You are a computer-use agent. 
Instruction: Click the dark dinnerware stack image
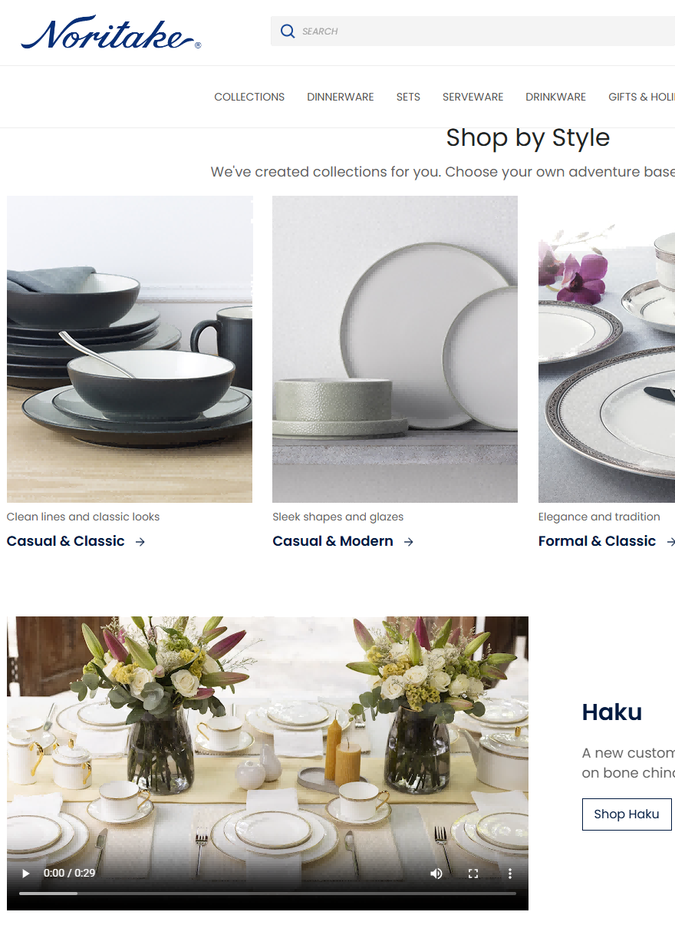(x=130, y=349)
